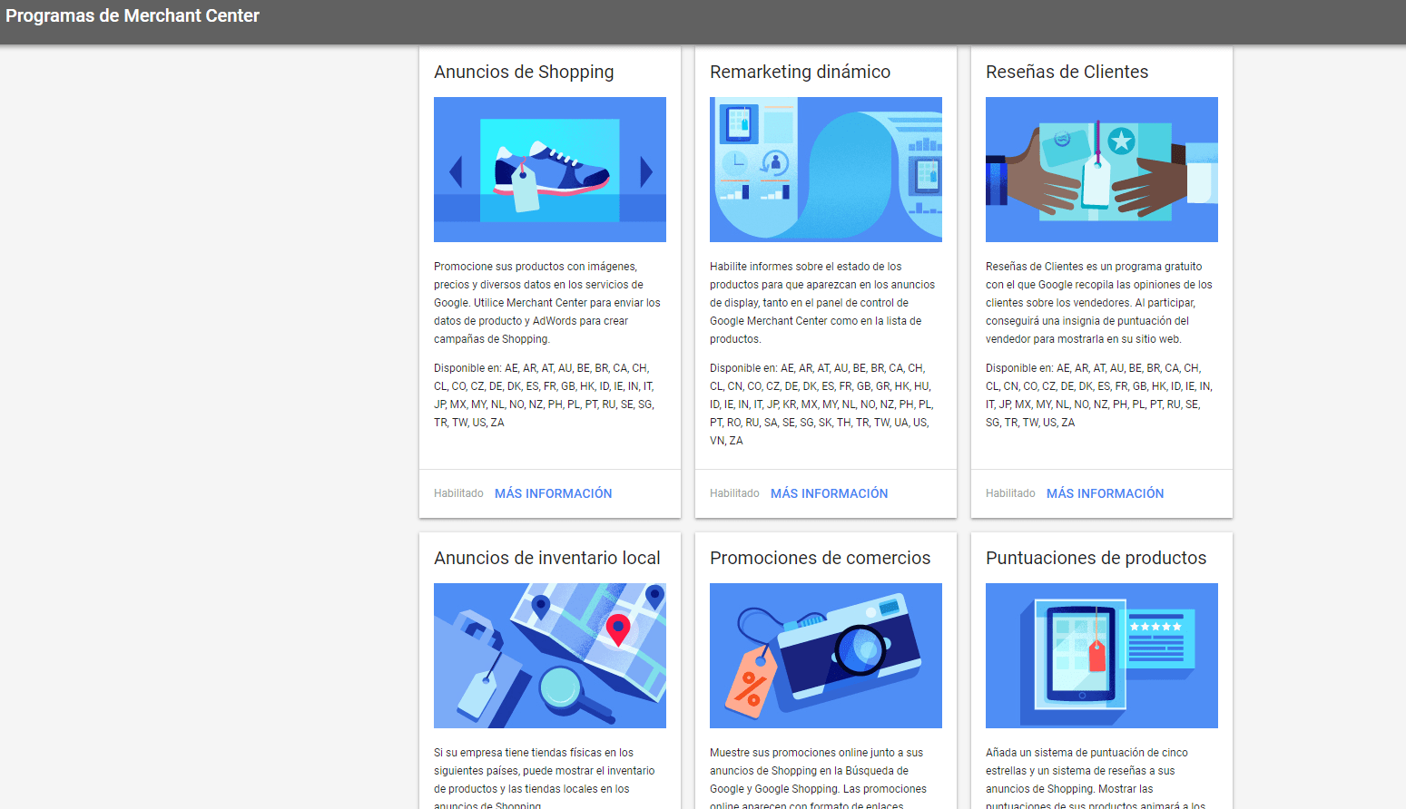Click Habilitado status on Anuncios de Shopping
1406x809 pixels.
(x=458, y=493)
